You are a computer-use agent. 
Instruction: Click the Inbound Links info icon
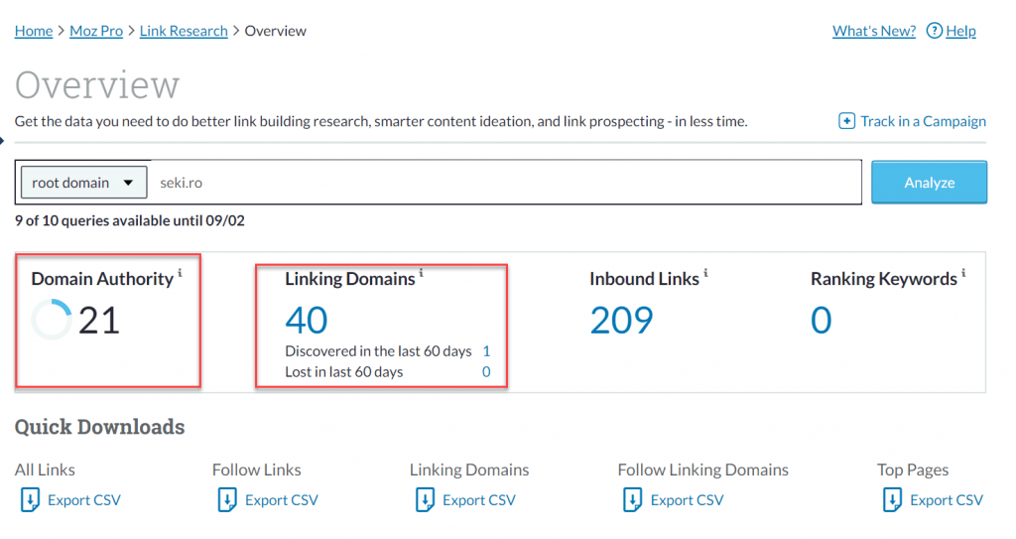click(x=705, y=273)
